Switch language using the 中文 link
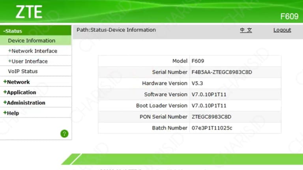Image resolution: width=303 pixels, height=170 pixels. coord(246,30)
